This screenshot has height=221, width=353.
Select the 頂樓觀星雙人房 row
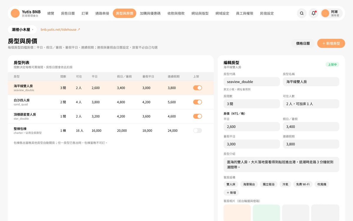[x=111, y=116]
